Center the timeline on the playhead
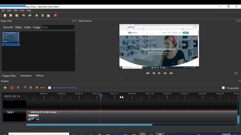Image resolution: width=241 pixels, height=135 pixels. pyautogui.click(x=43, y=88)
